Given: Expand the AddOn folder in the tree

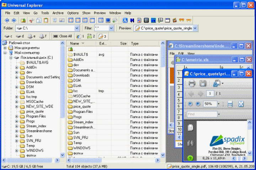Looking at the screenshot, I should click(x=17, y=67).
